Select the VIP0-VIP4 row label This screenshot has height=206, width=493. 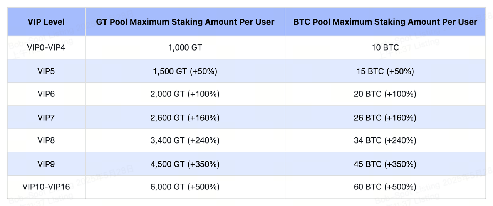point(46,48)
